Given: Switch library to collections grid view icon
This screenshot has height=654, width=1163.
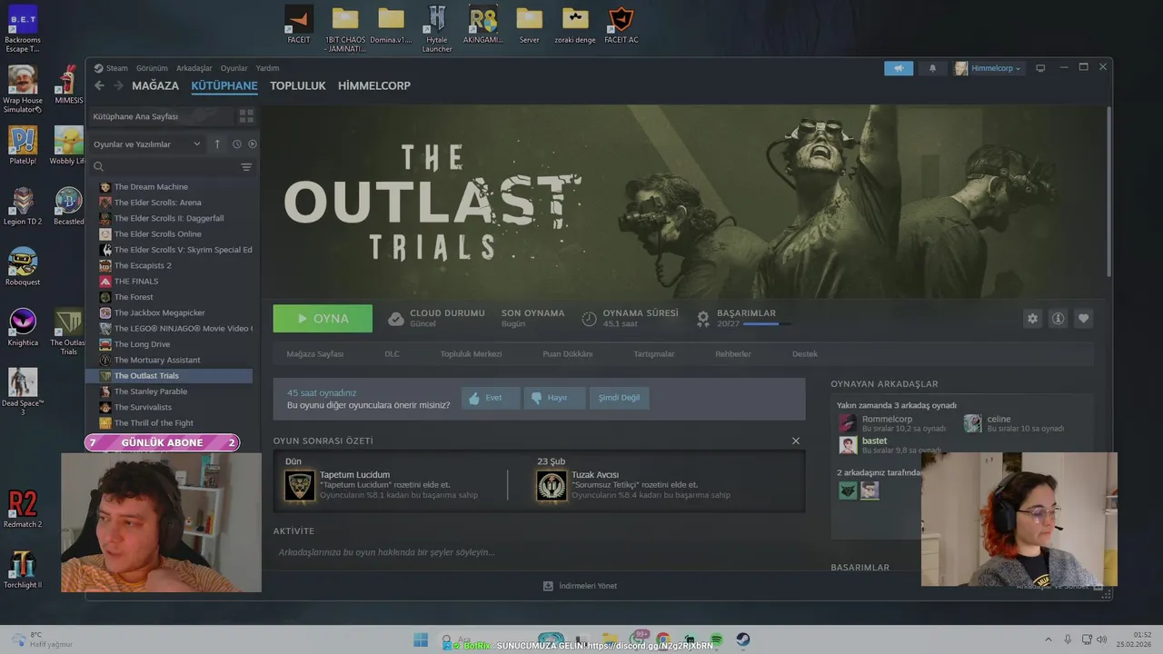Looking at the screenshot, I should [246, 116].
